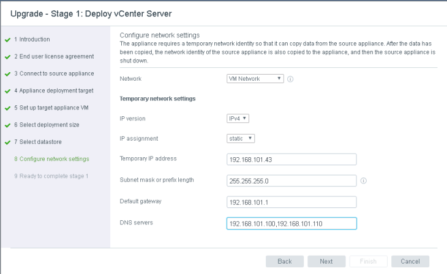447x274 pixels.
Task: Select step 4 Appliance deployment target
Action: (x=53, y=91)
